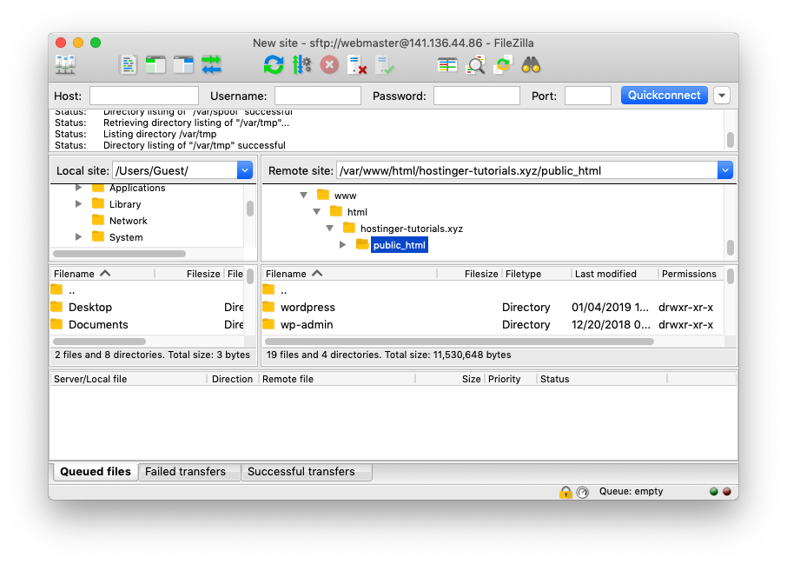Click the Quickconnect button
Viewport: 787px width, 564px height.
(664, 96)
